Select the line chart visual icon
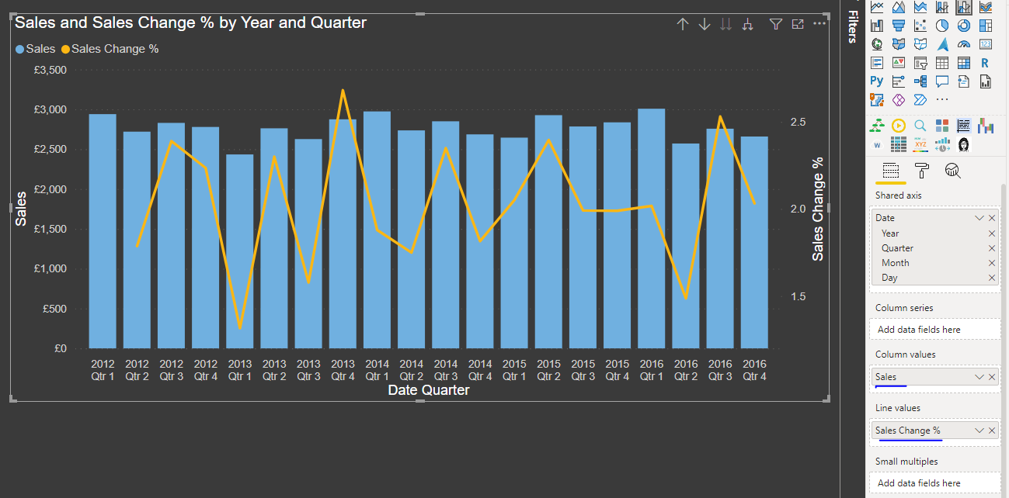This screenshot has height=498, width=1009. pos(877,7)
